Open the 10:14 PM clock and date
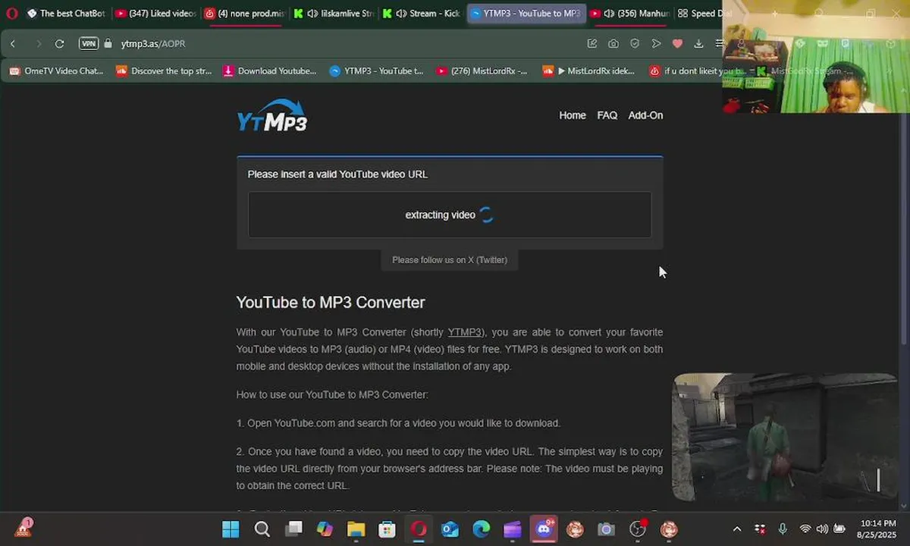The image size is (910, 546). [x=878, y=529]
